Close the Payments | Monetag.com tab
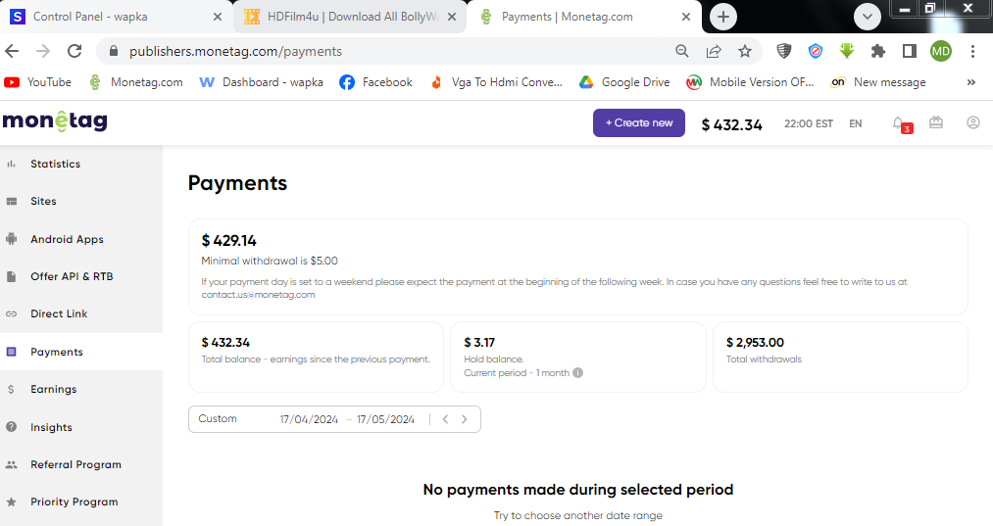This screenshot has width=993, height=526. tap(686, 17)
